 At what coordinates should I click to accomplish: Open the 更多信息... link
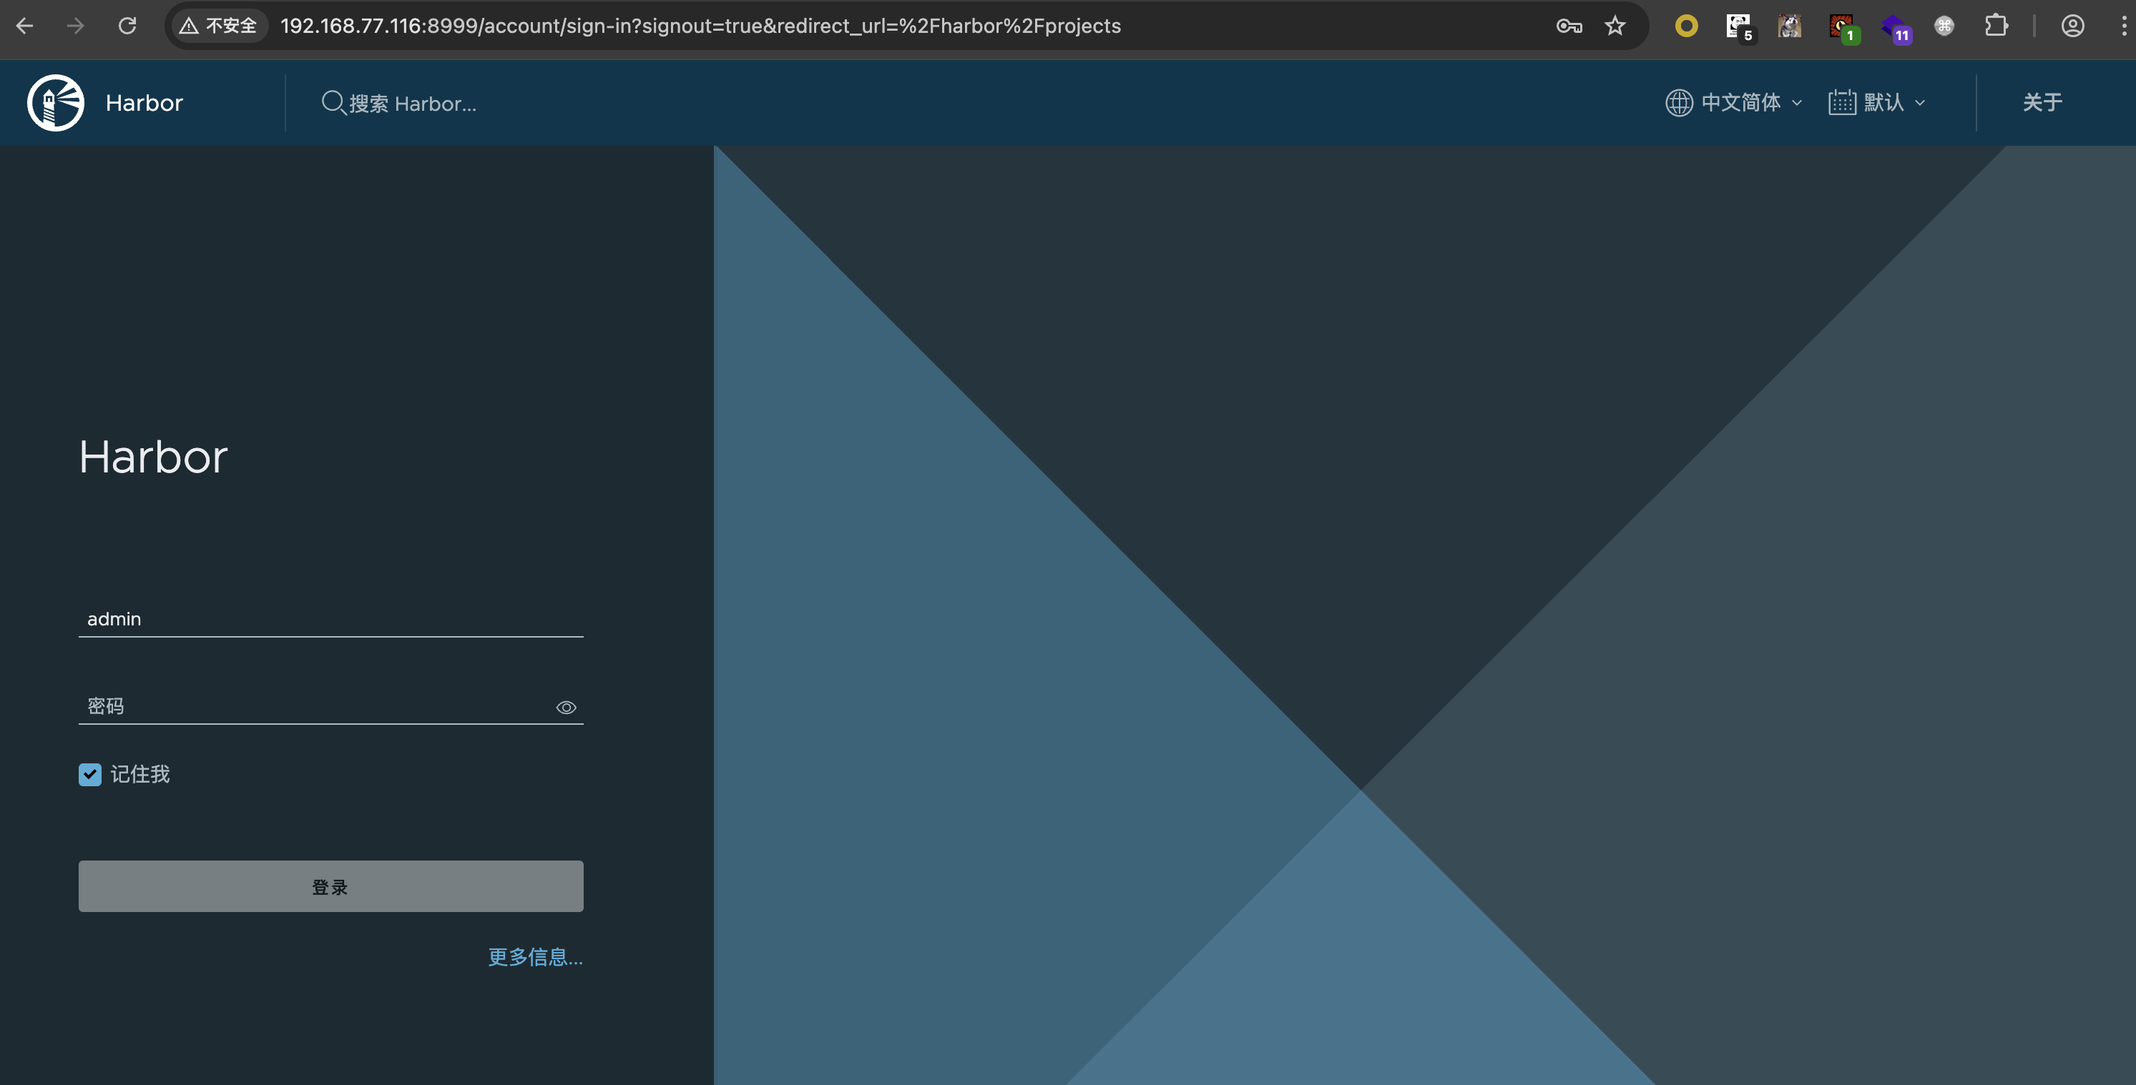535,958
